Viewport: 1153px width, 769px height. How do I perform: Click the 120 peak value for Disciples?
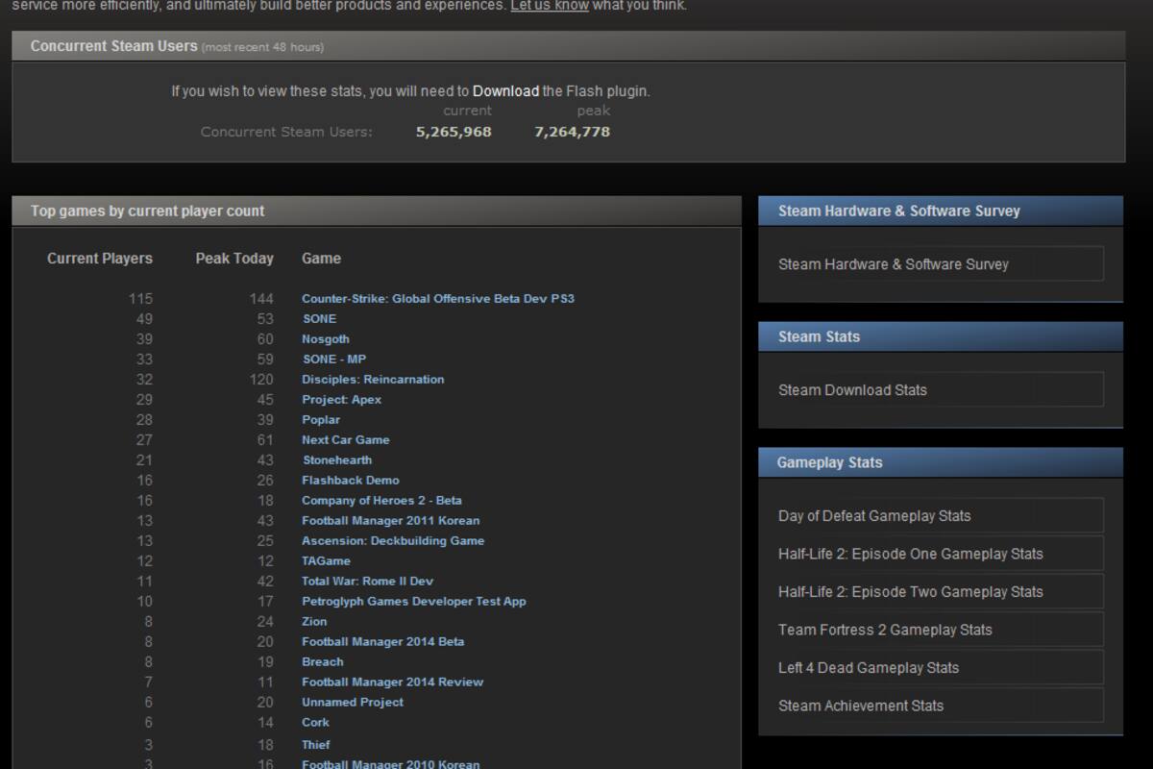point(261,380)
